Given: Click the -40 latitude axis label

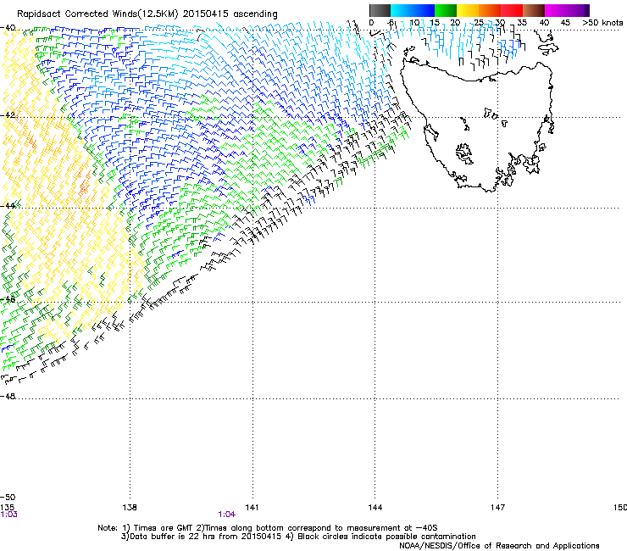Looking at the screenshot, I should 8,28.
